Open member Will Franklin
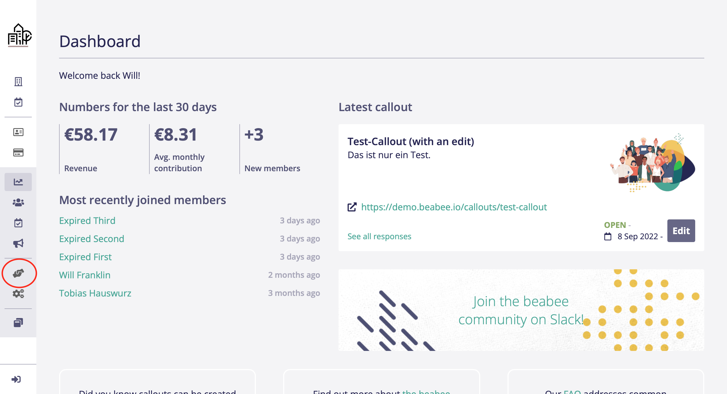 85,275
